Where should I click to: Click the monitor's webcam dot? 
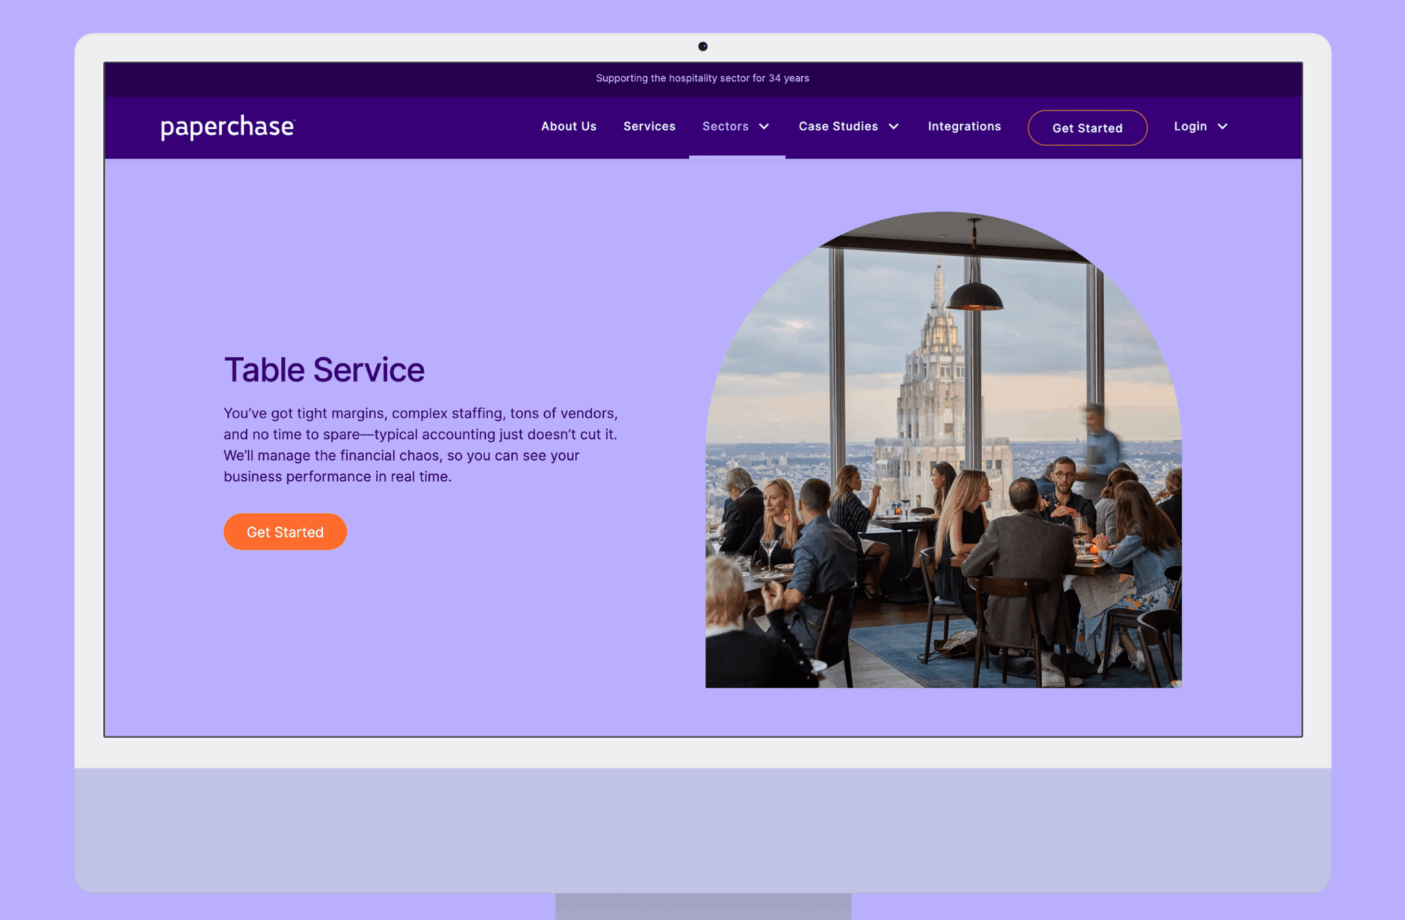(x=702, y=47)
